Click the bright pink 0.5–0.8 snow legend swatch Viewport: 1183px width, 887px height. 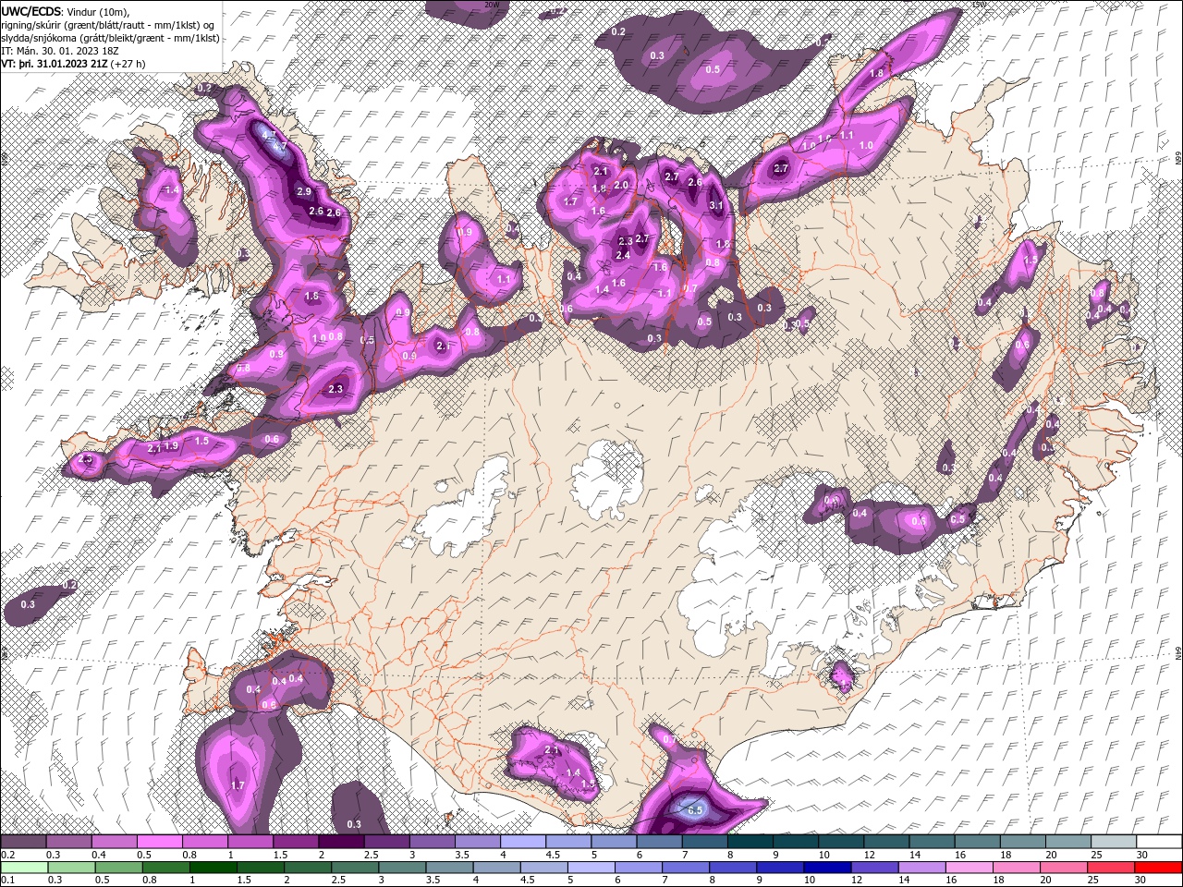coord(160,842)
